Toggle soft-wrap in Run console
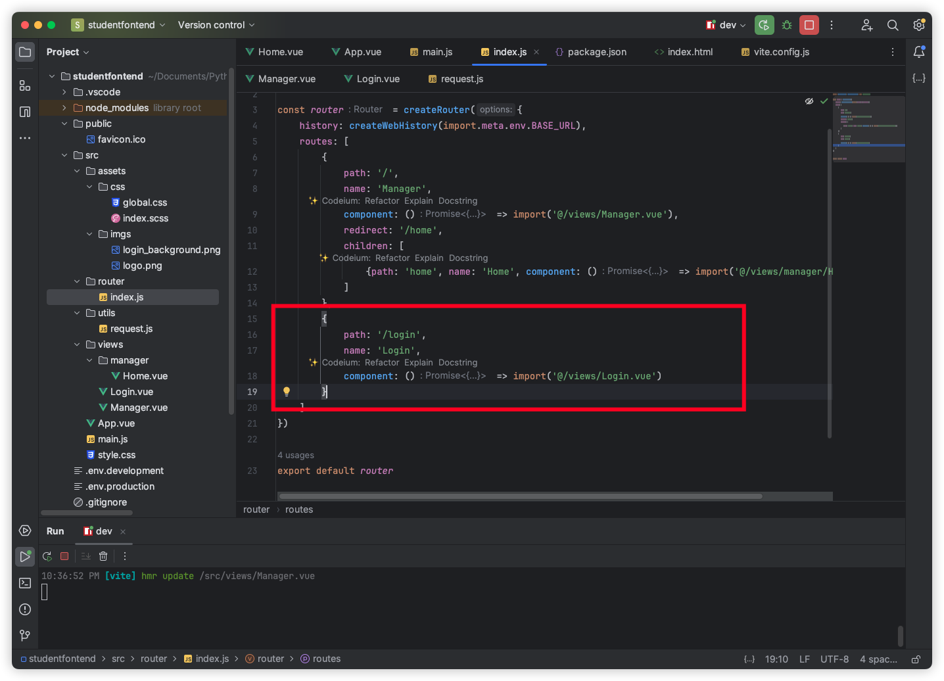Viewport: 944px width, 681px height. click(x=85, y=556)
